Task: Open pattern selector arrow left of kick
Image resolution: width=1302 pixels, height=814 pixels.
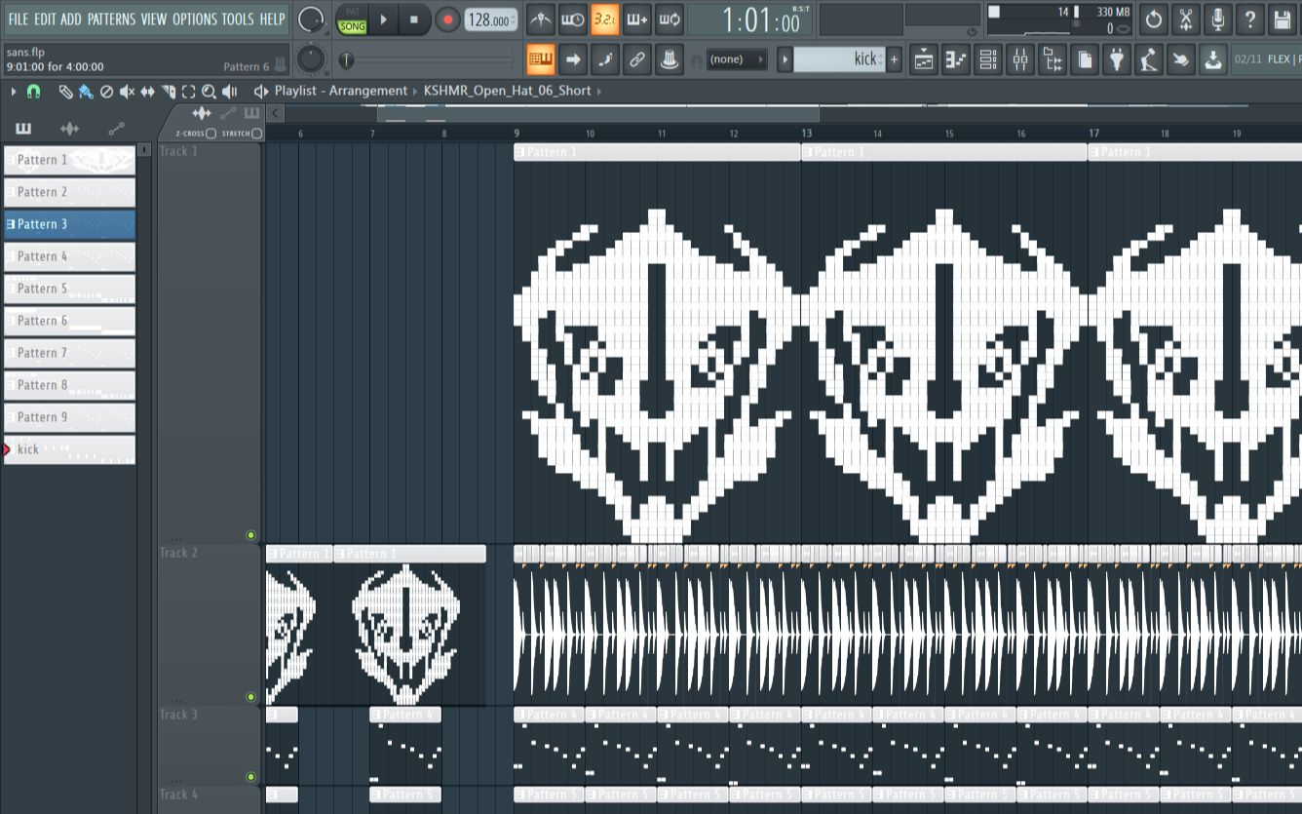Action: click(x=785, y=59)
